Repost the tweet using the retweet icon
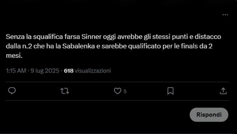The width and height of the screenshot is (237, 134). (65, 91)
